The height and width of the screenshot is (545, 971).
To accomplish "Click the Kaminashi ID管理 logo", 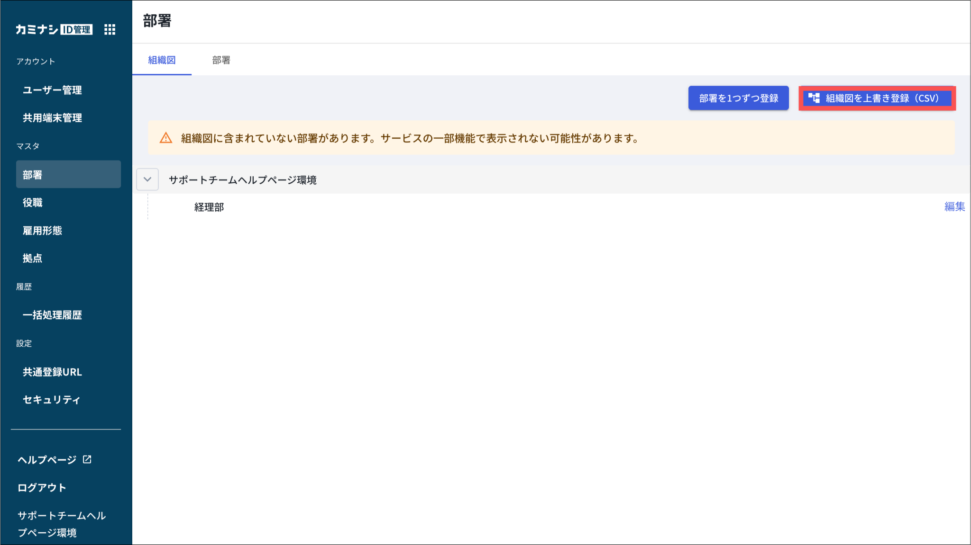I will pyautogui.click(x=54, y=30).
